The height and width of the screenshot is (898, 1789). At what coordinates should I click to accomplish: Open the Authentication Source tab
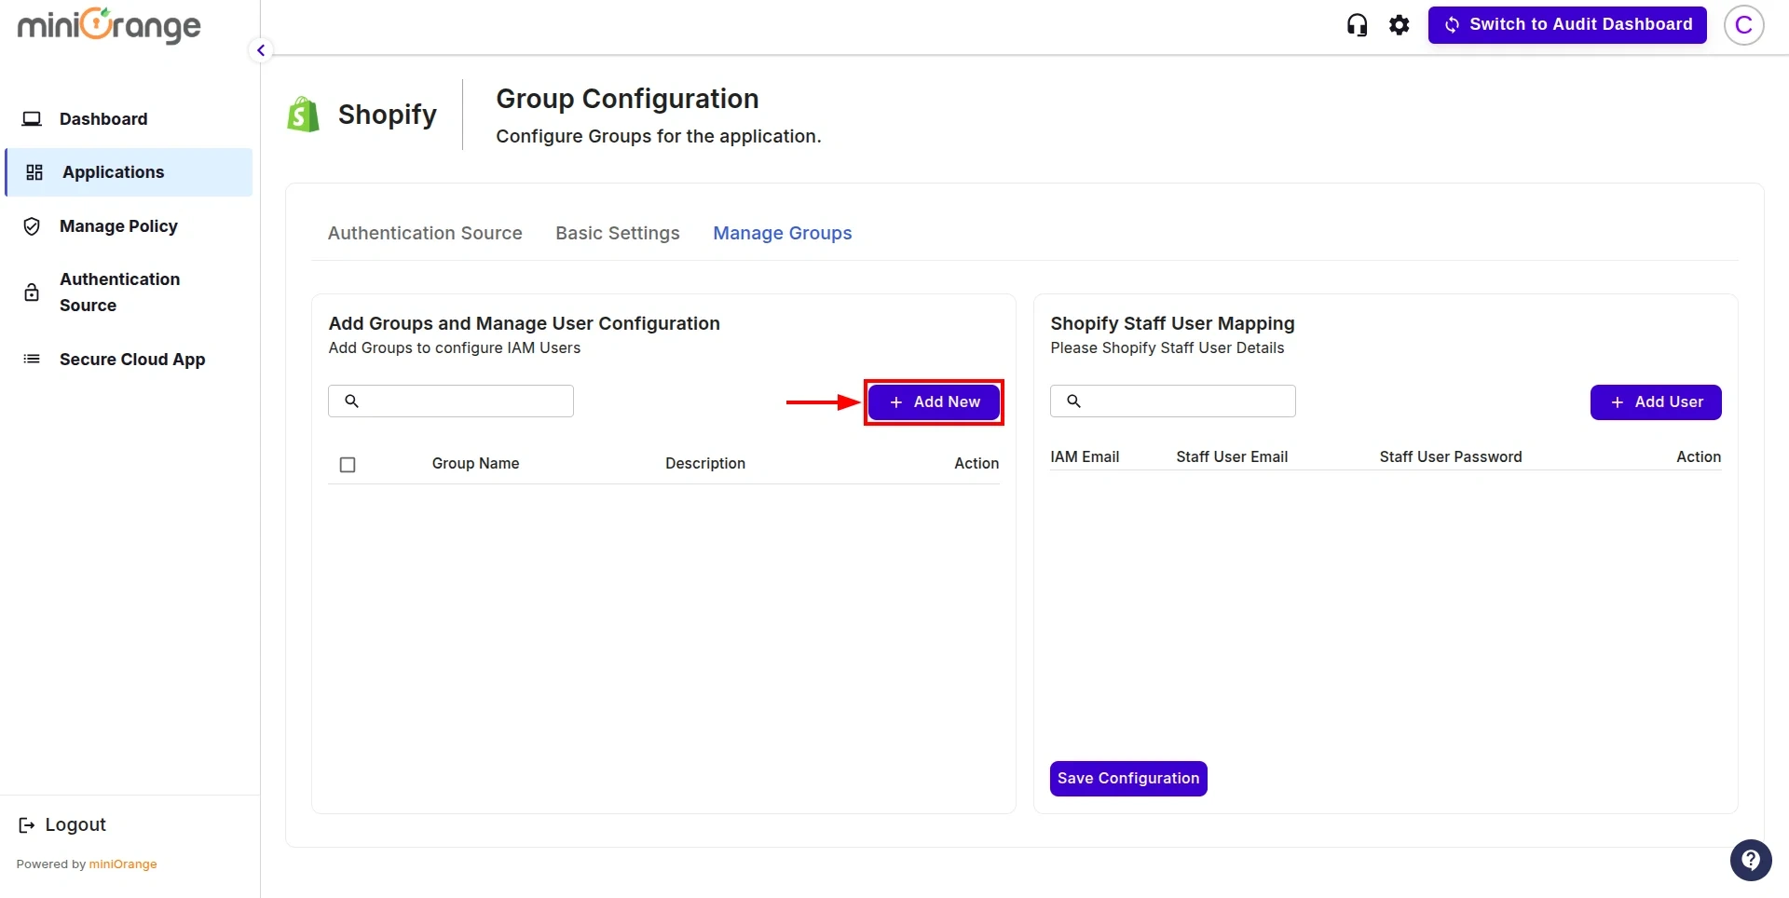coord(425,233)
